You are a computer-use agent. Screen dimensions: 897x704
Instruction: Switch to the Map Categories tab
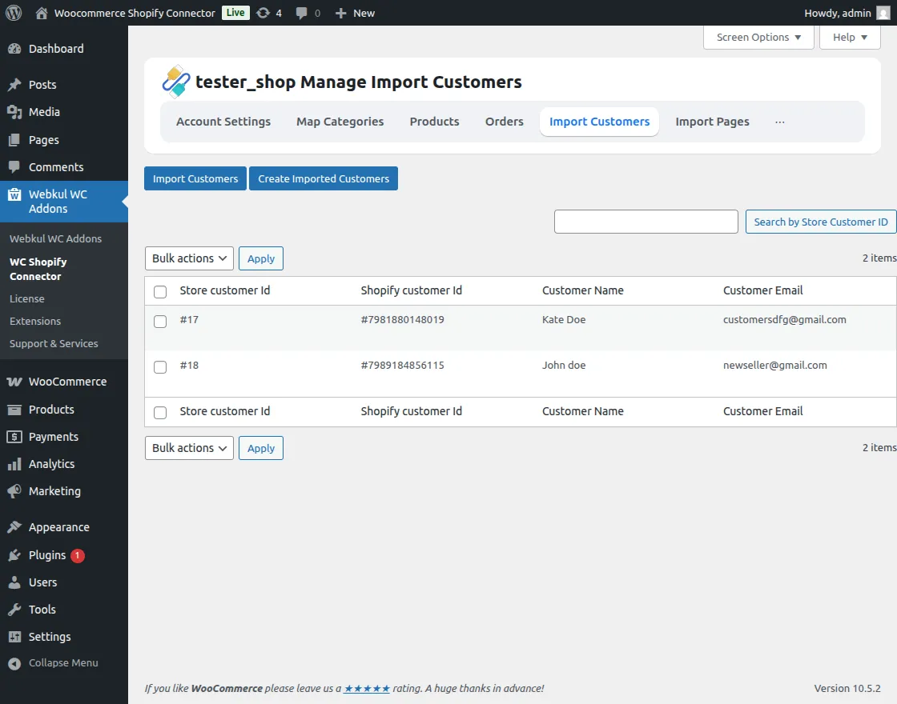pos(340,122)
